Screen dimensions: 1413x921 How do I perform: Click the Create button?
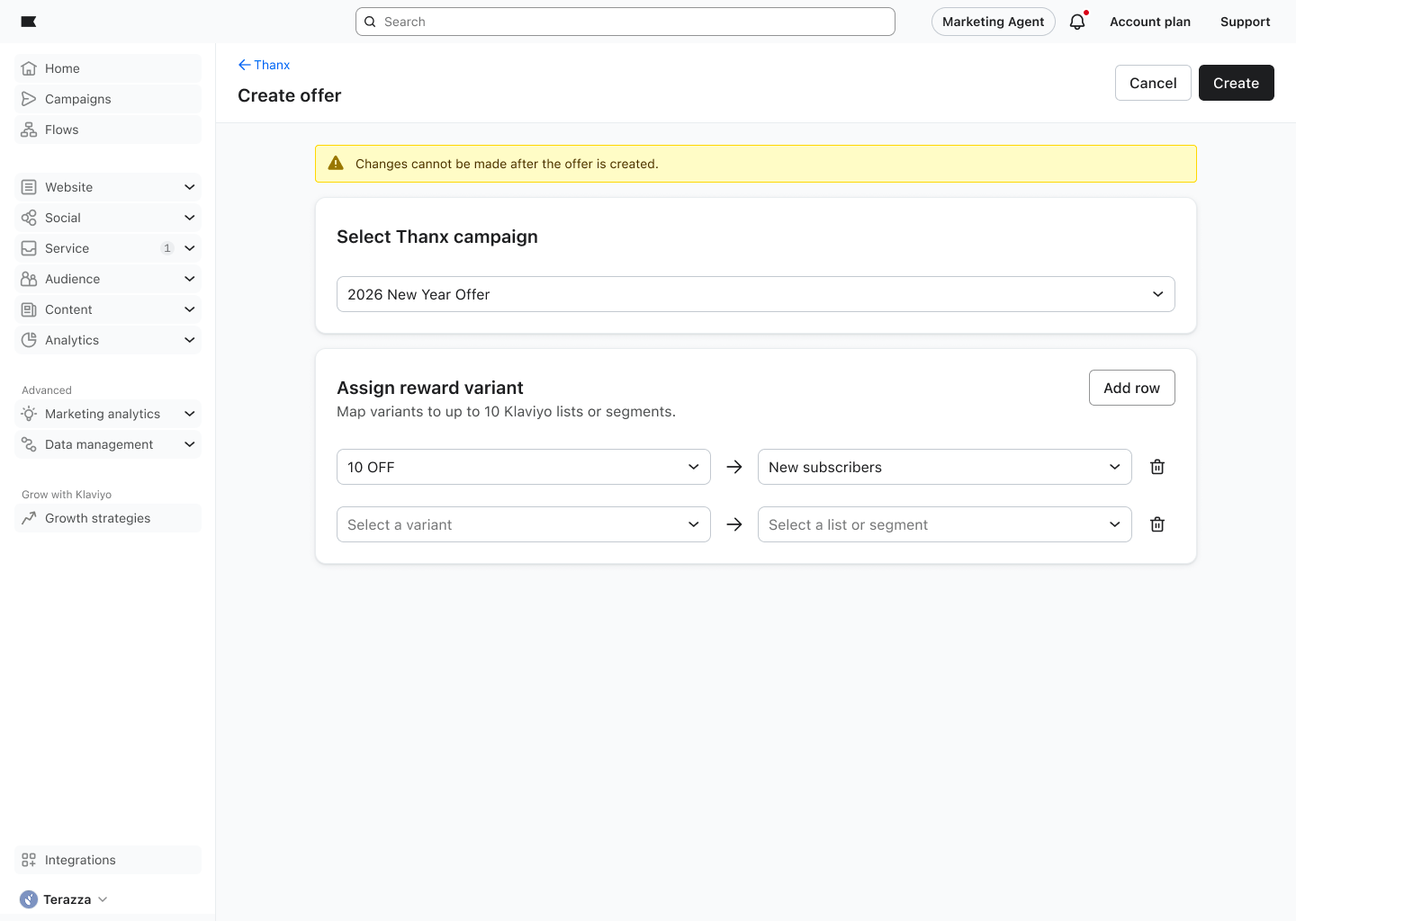pyautogui.click(x=1236, y=83)
